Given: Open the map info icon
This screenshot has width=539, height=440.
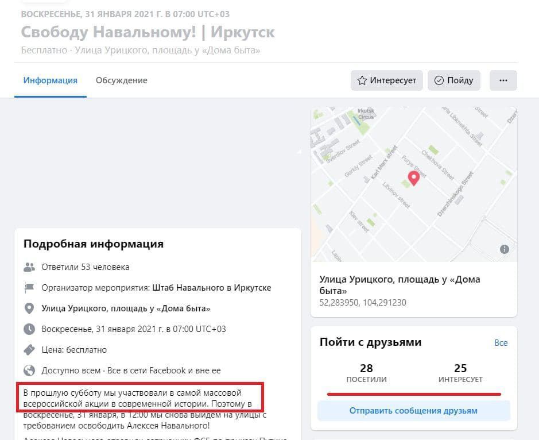Looking at the screenshot, I should pos(505,249).
